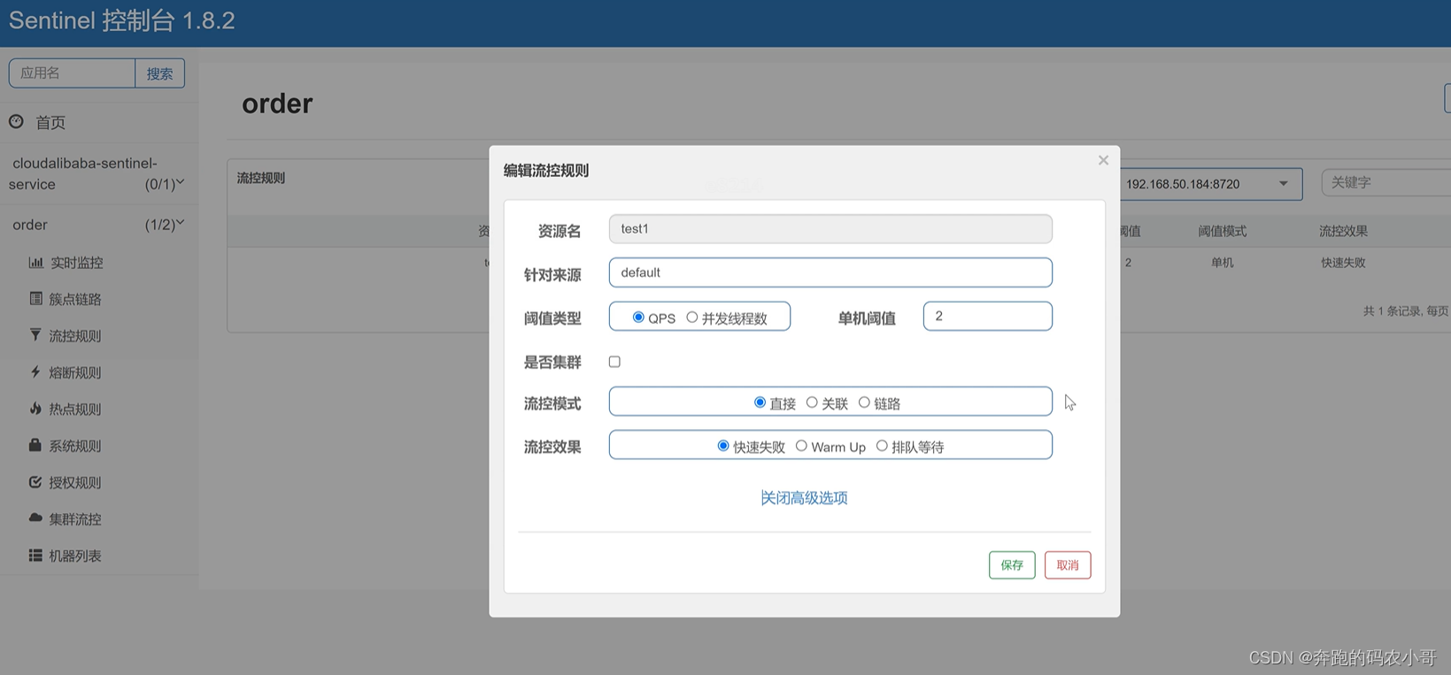Click the 快速失败 table cell

point(1343,263)
